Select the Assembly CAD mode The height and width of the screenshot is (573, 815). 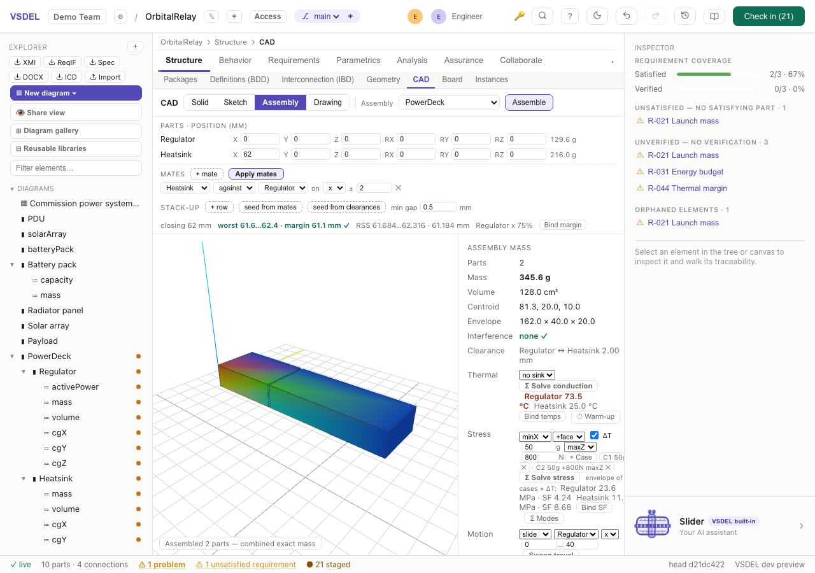click(280, 103)
